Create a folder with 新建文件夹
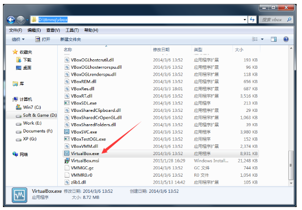The image size is (302, 210). 70,39
